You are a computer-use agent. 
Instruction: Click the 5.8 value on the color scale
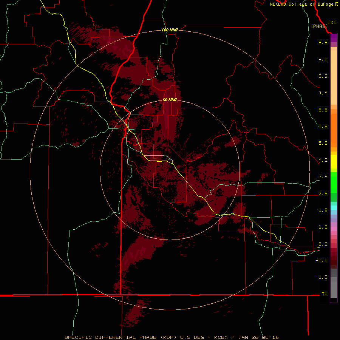pyautogui.click(x=323, y=127)
